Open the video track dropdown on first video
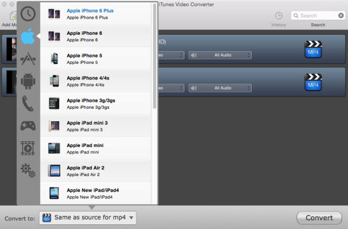Screen dimensions: 348x229 [171, 55]
